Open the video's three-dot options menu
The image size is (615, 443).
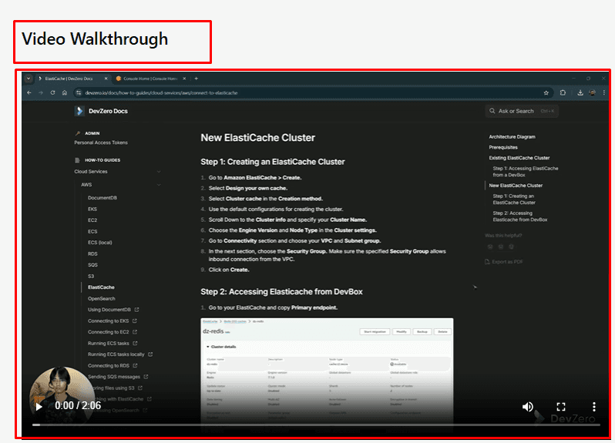tap(594, 407)
